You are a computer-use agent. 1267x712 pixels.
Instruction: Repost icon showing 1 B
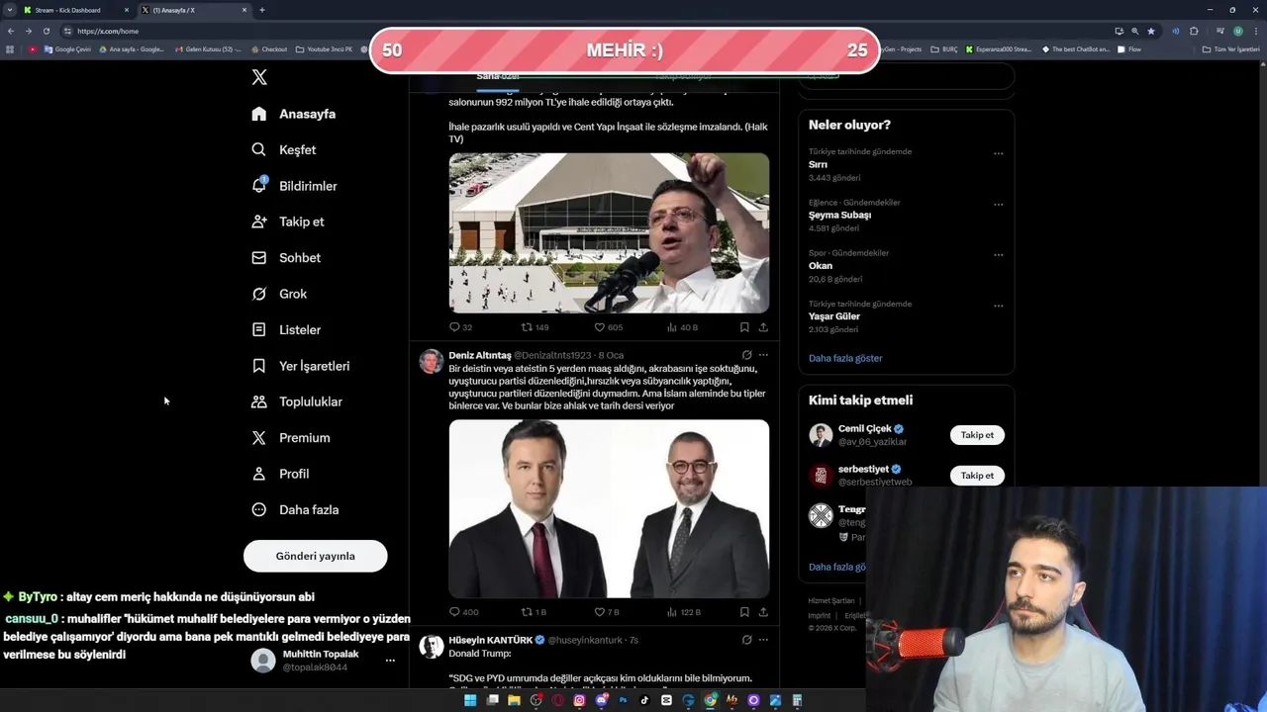point(528,612)
